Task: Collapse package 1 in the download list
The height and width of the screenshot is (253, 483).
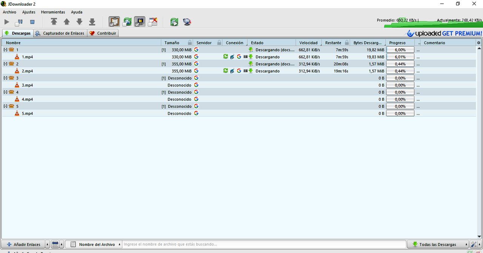Action: (5, 50)
